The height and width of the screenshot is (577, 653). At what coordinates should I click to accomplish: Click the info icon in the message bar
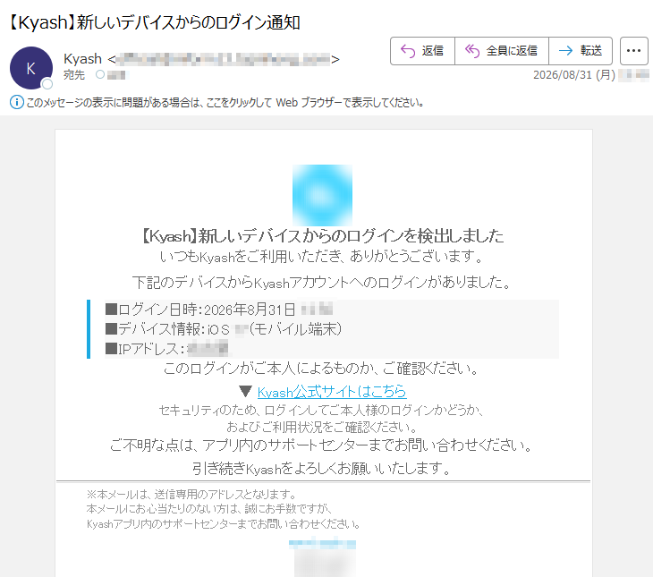17,102
